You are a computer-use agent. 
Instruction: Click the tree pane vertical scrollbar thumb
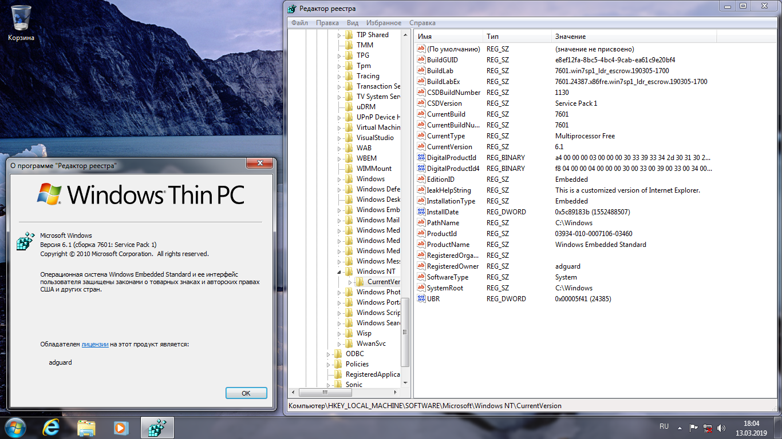(x=406, y=333)
